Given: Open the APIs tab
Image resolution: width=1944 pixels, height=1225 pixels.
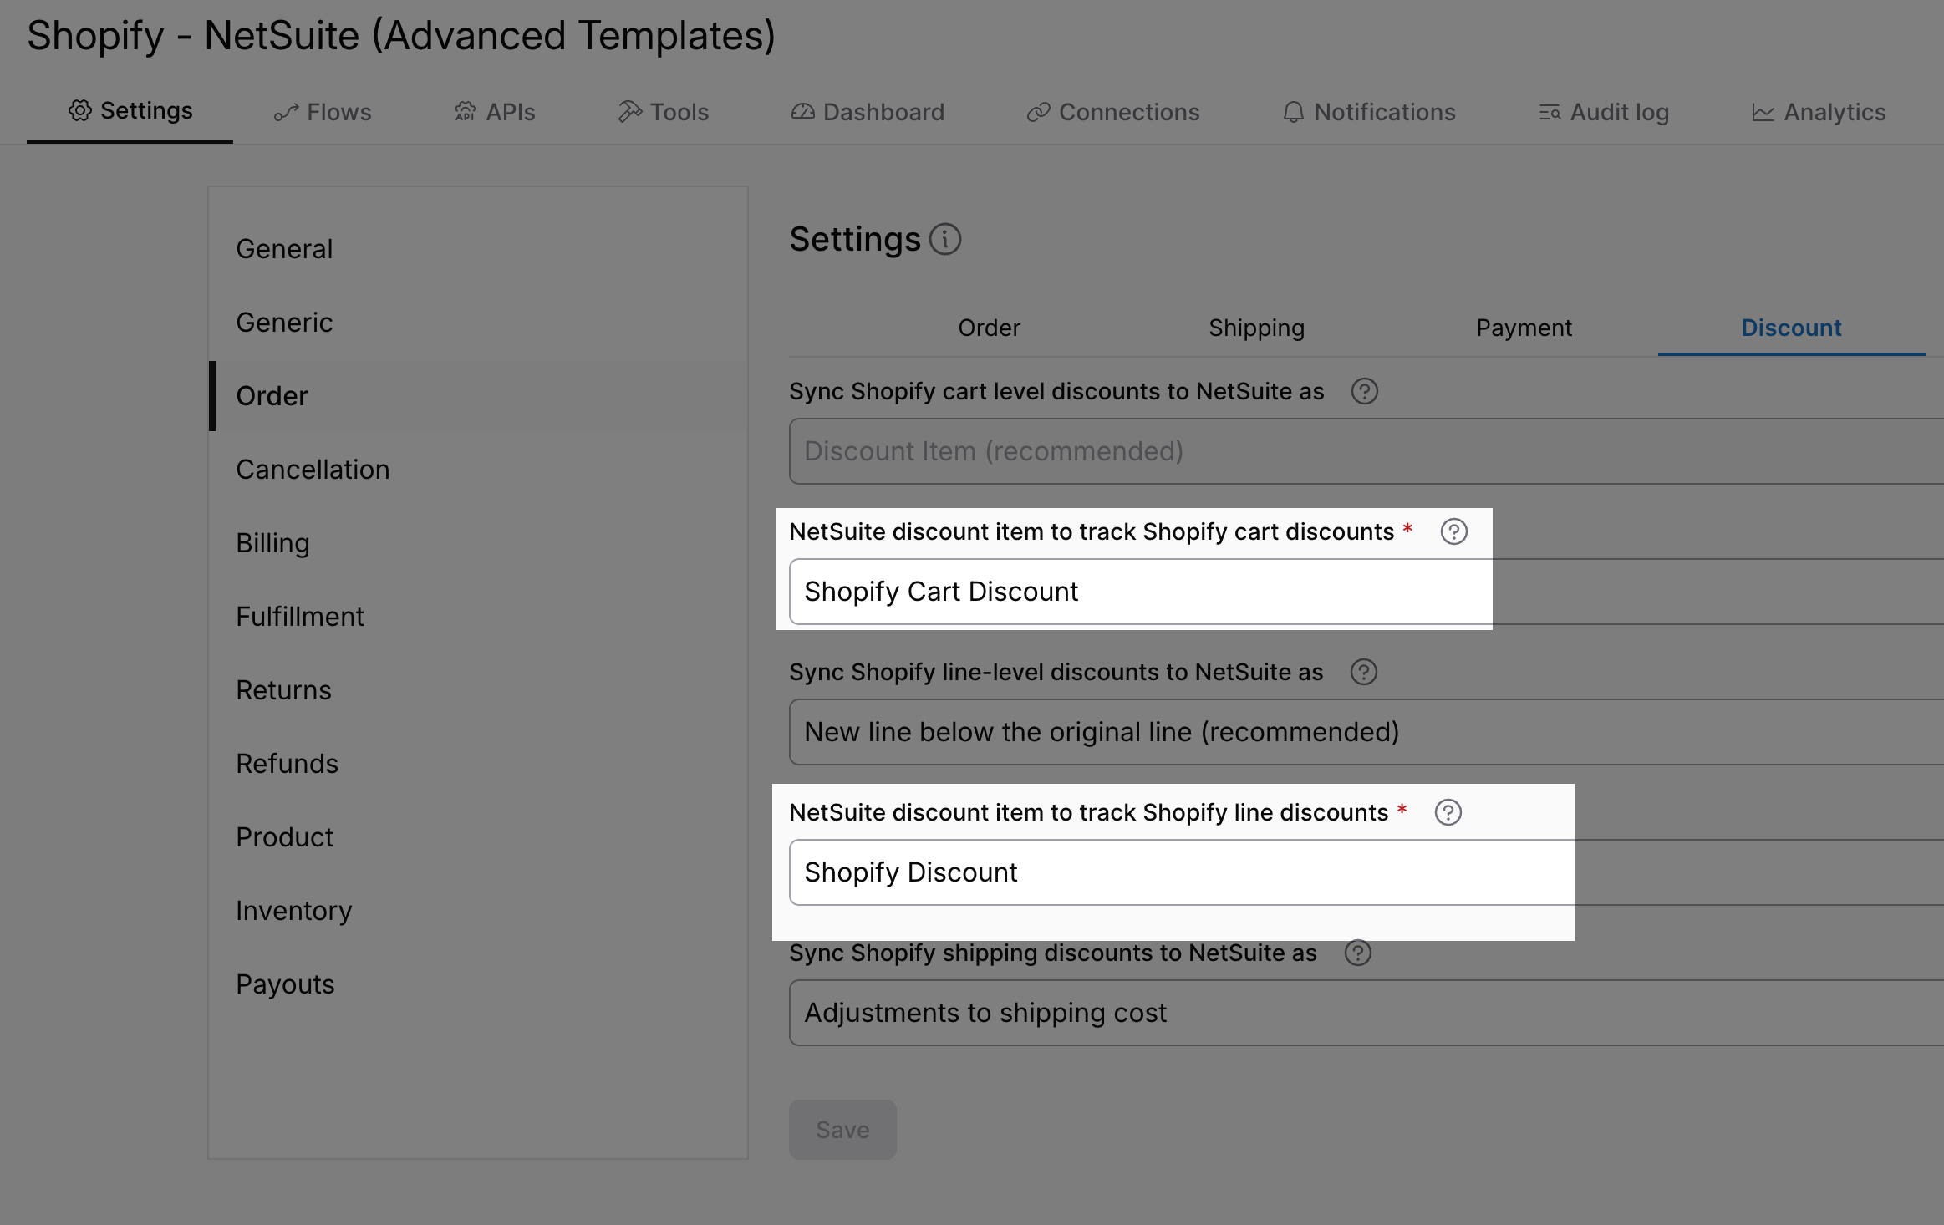Looking at the screenshot, I should click(x=495, y=112).
